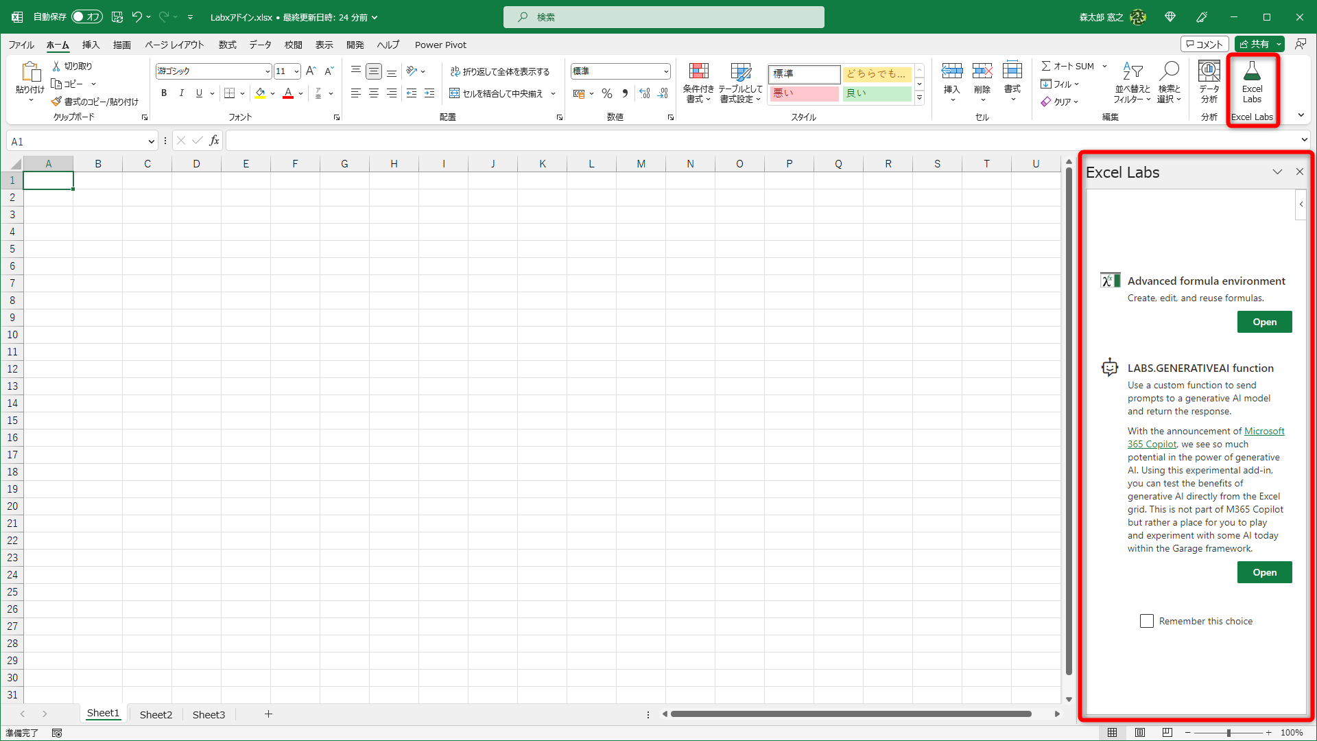This screenshot has height=741, width=1317.
Task: Open the AutoSum (オートSUM) tool
Action: point(1068,66)
